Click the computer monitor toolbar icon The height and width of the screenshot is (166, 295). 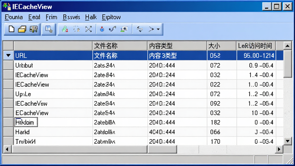click(124, 29)
